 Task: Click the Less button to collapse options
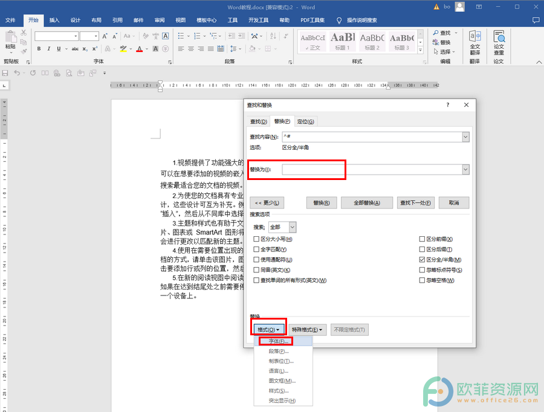[267, 203]
